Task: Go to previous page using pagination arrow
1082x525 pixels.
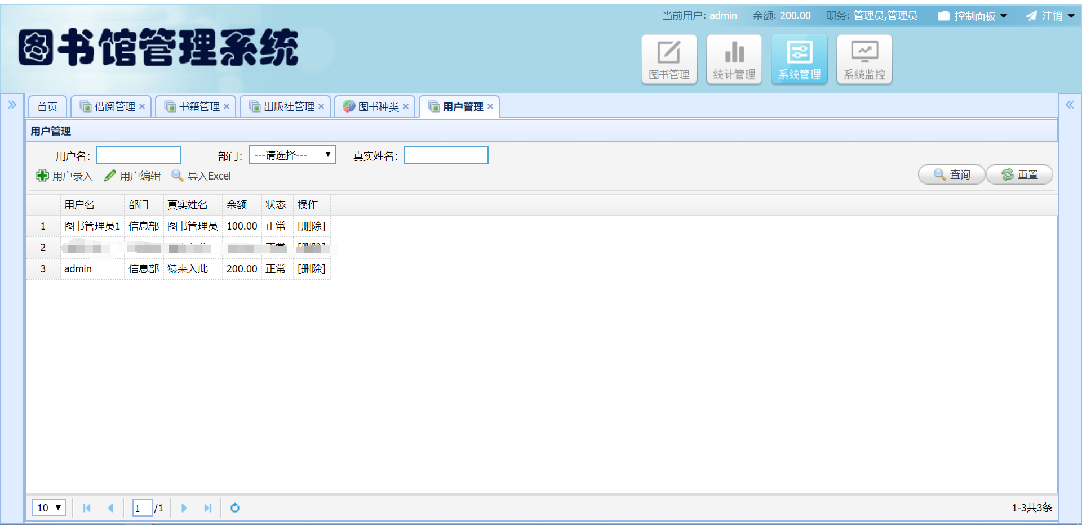Action: [x=110, y=508]
